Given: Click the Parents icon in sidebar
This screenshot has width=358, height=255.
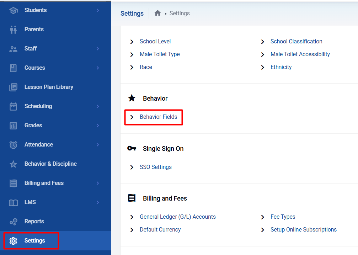Looking at the screenshot, I should point(13,30).
